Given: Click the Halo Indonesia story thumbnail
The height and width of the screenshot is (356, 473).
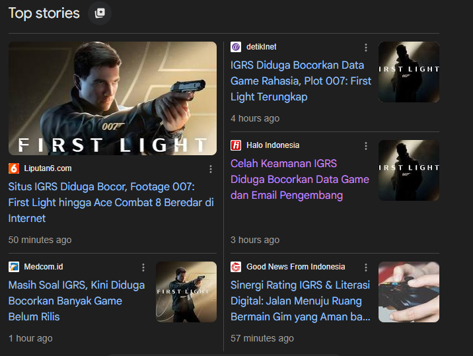Looking at the screenshot, I should [409, 170].
